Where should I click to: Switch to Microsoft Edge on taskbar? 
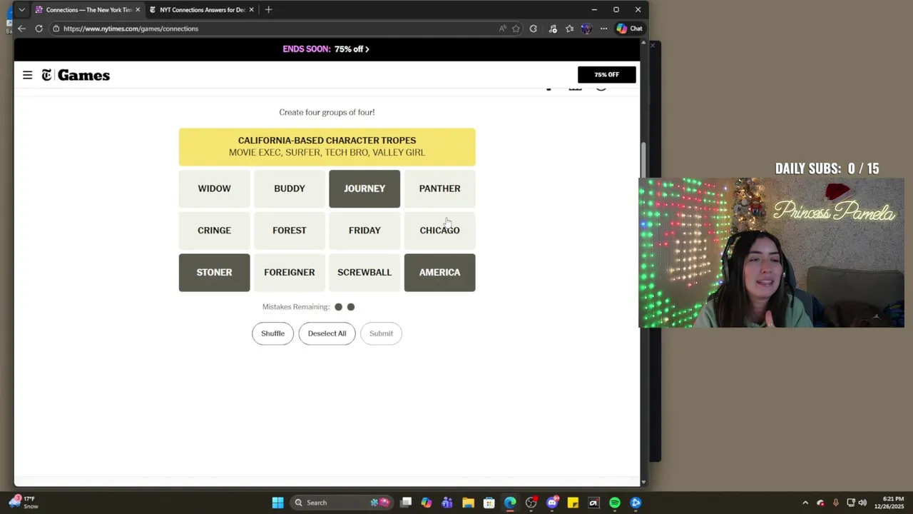coord(510,503)
